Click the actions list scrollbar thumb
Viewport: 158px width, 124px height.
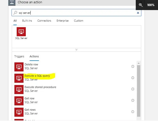(x=139, y=91)
